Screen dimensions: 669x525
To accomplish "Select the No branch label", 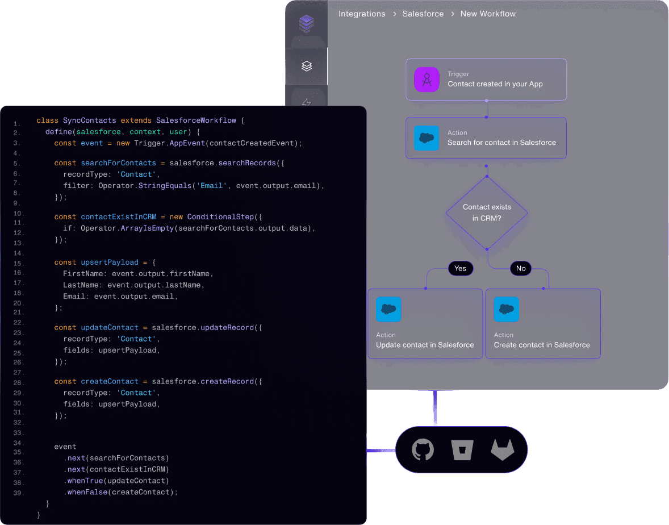I will [x=521, y=268].
